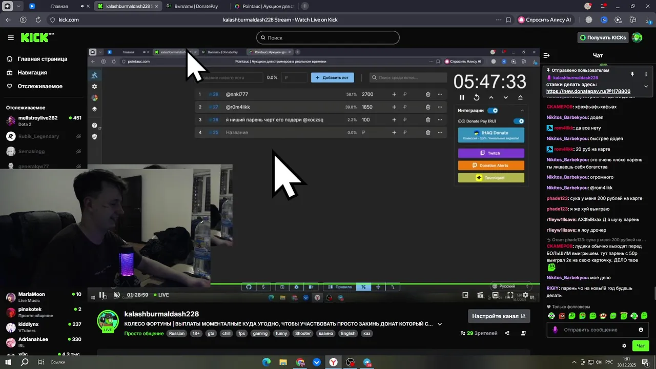656x369 pixels.
Task: Open Rubik_Legendary channel in sidebar
Action: (x=44, y=136)
